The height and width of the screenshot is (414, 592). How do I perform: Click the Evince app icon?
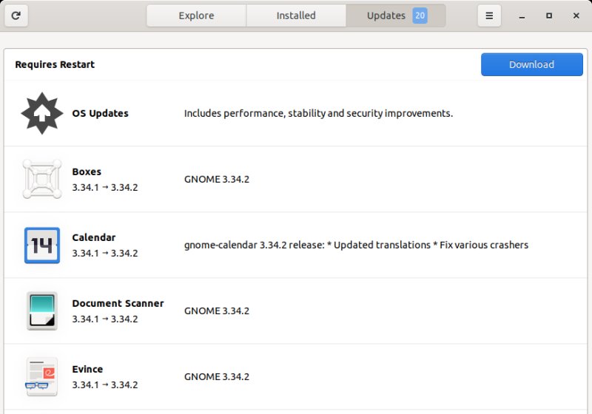click(42, 376)
